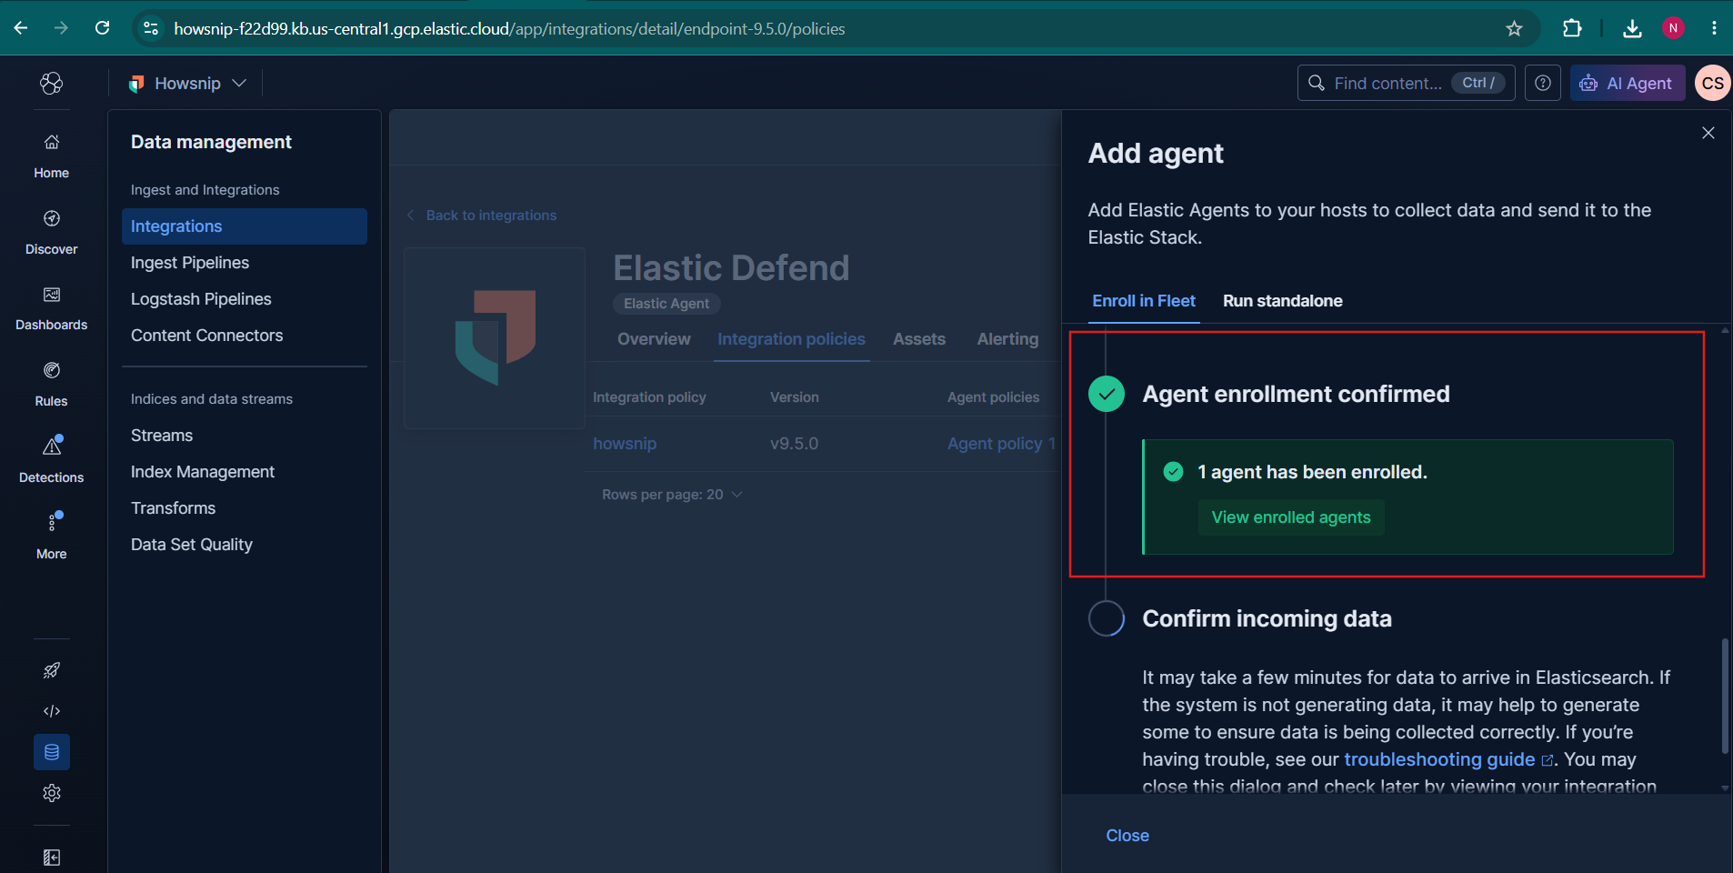Click the Add agent flyout scrollbar
Viewport: 1733px width, 873px height.
click(x=1725, y=696)
